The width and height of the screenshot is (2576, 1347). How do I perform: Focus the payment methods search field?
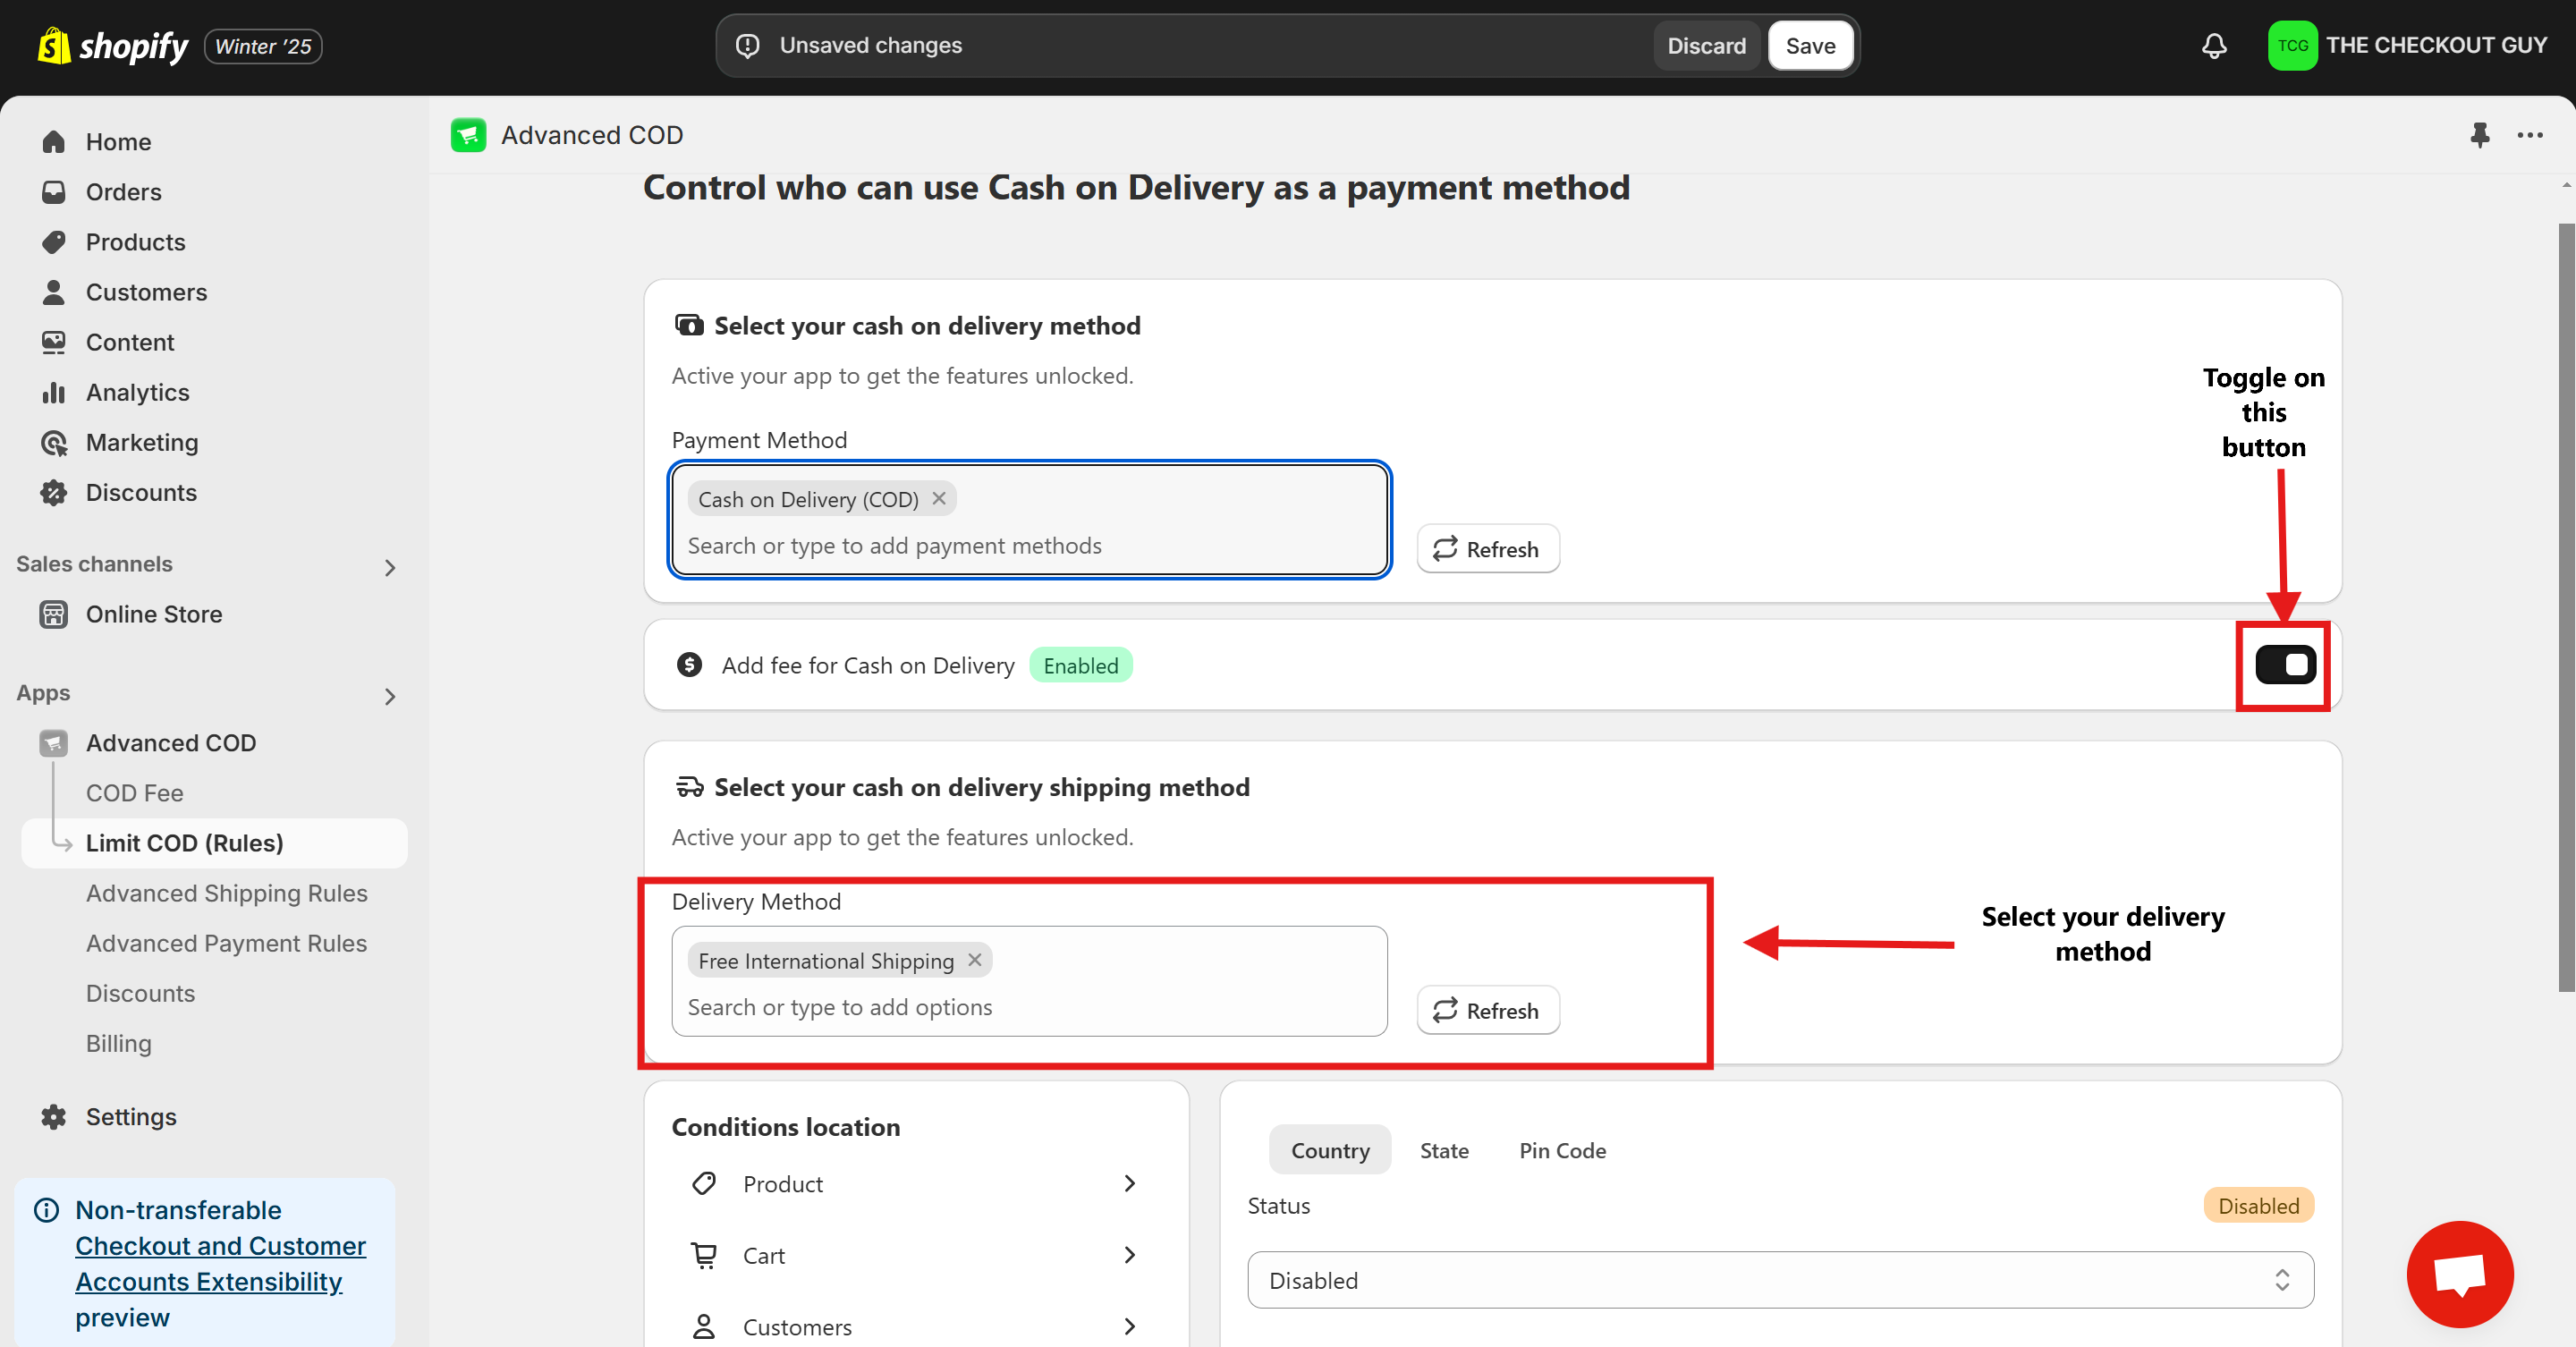(x=1030, y=546)
